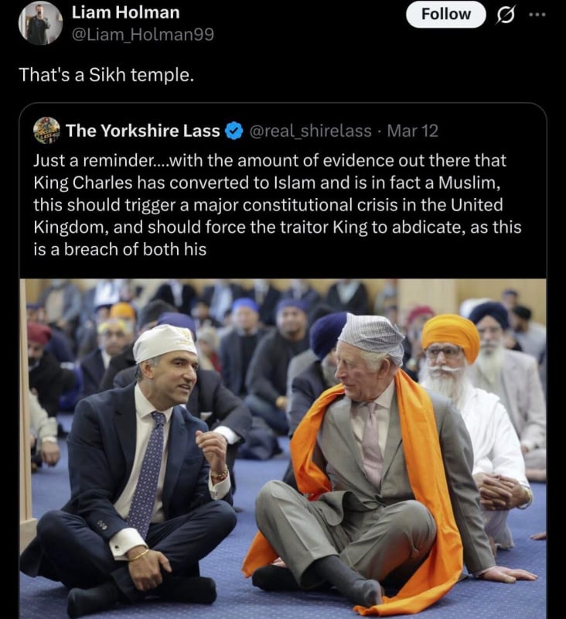Open the @real_shirelass handle

(310, 131)
